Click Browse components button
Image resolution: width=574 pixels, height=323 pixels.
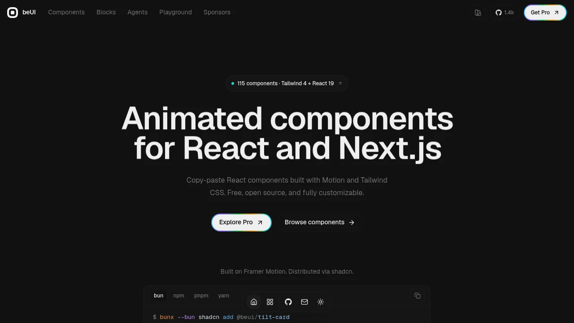[x=319, y=223]
